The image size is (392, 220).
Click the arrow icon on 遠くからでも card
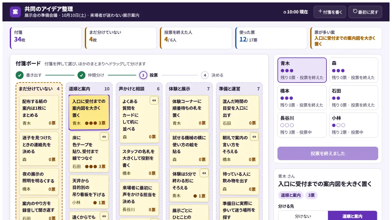click(x=104, y=216)
